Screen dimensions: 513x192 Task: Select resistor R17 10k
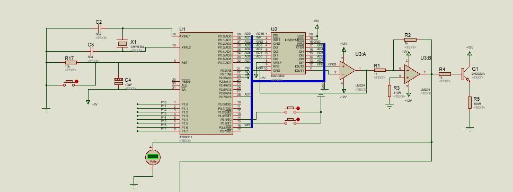pos(70,62)
